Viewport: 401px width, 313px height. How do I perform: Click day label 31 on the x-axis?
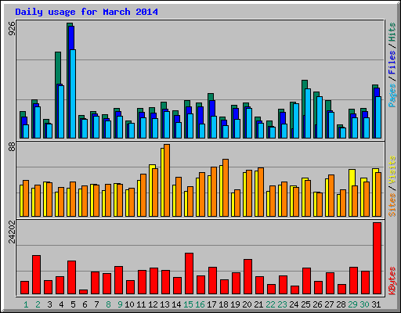[376, 304]
